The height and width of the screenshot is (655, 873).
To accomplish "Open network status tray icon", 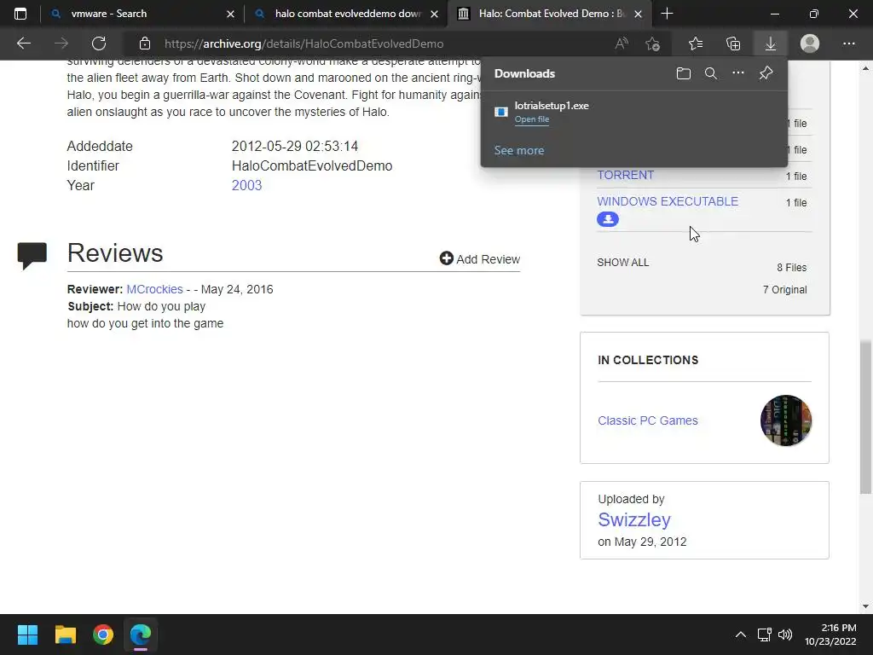I will tap(764, 635).
